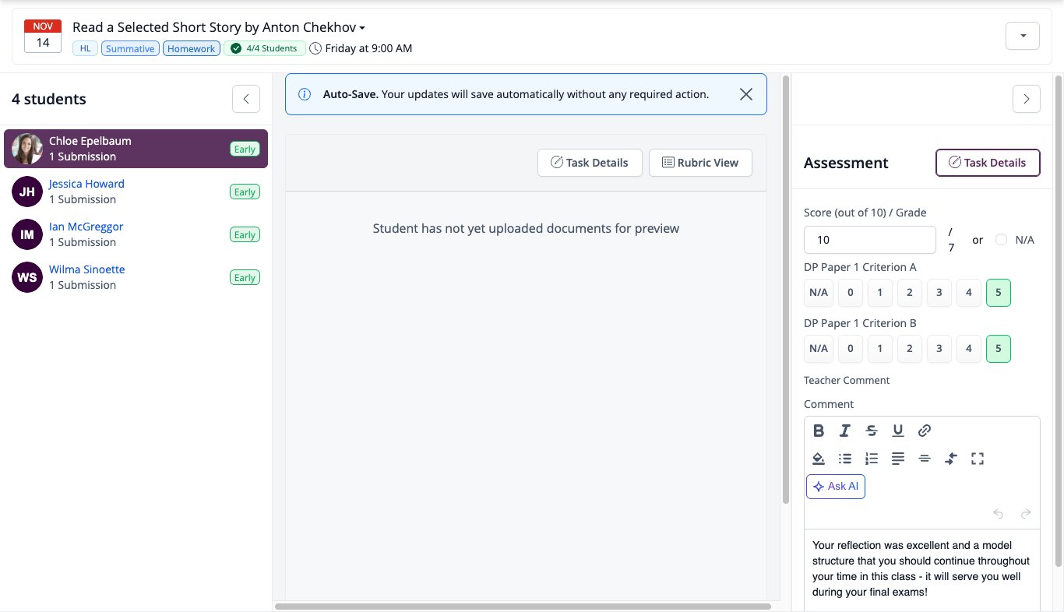Insert a numbered list in comment
This screenshot has height=612, width=1064.
coord(872,459)
